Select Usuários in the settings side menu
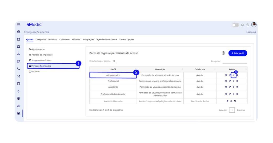 coord(35,71)
